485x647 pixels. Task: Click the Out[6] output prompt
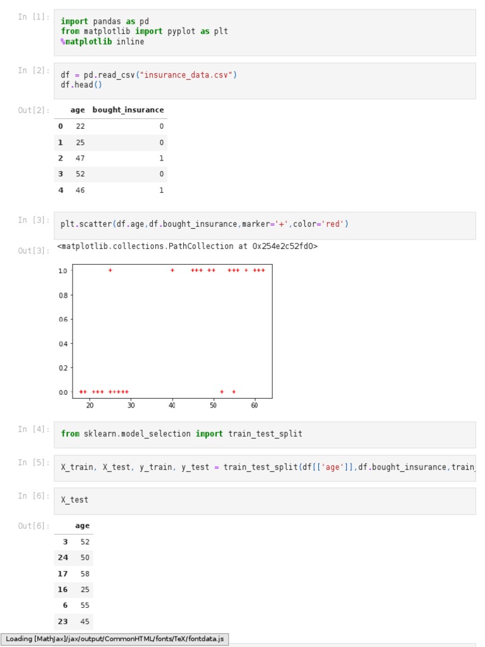click(33, 526)
